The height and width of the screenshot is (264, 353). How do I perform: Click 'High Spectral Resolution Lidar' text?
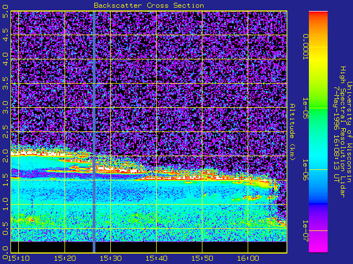coord(343,132)
